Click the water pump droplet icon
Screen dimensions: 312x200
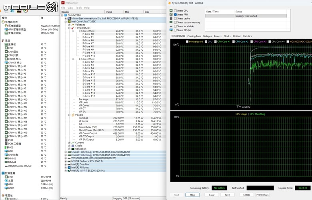tap(6, 181)
